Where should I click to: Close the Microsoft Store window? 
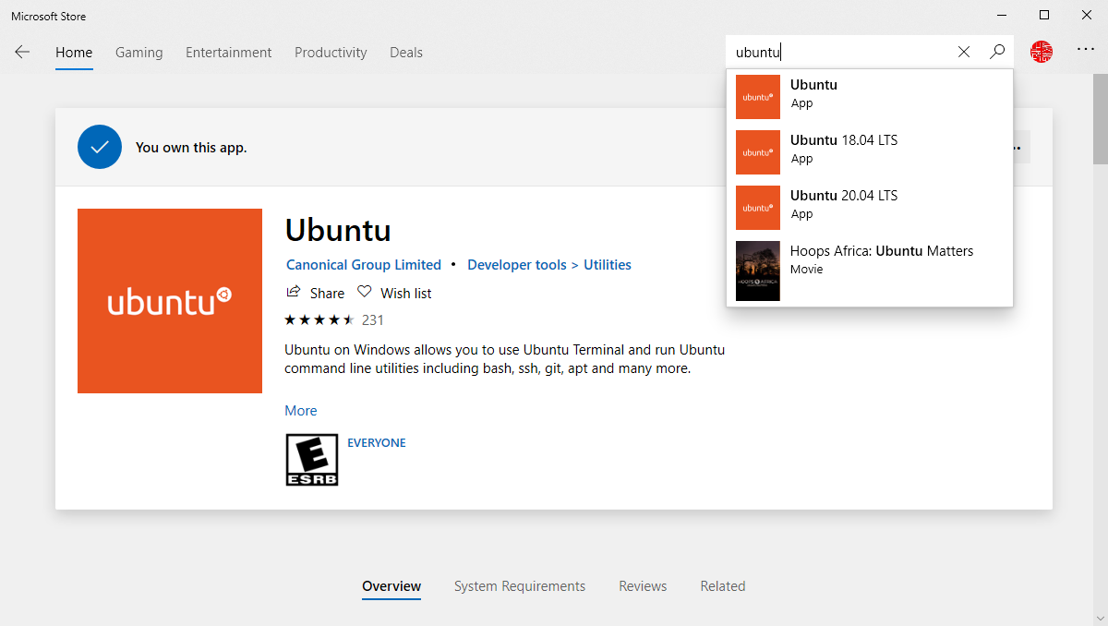[x=1087, y=15]
